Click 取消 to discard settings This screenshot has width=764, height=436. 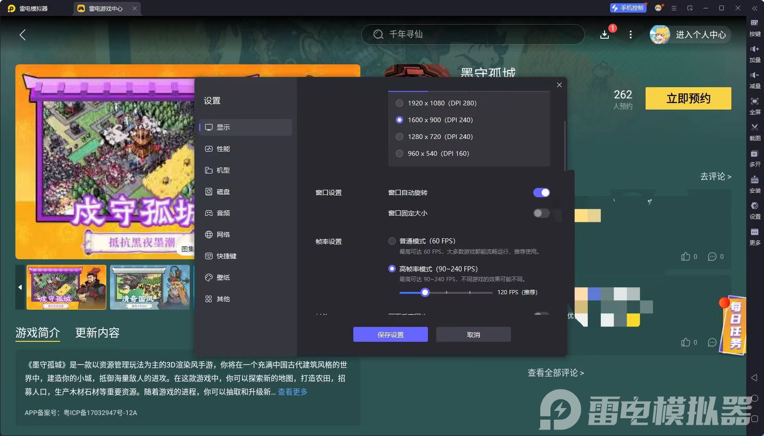[x=474, y=334]
